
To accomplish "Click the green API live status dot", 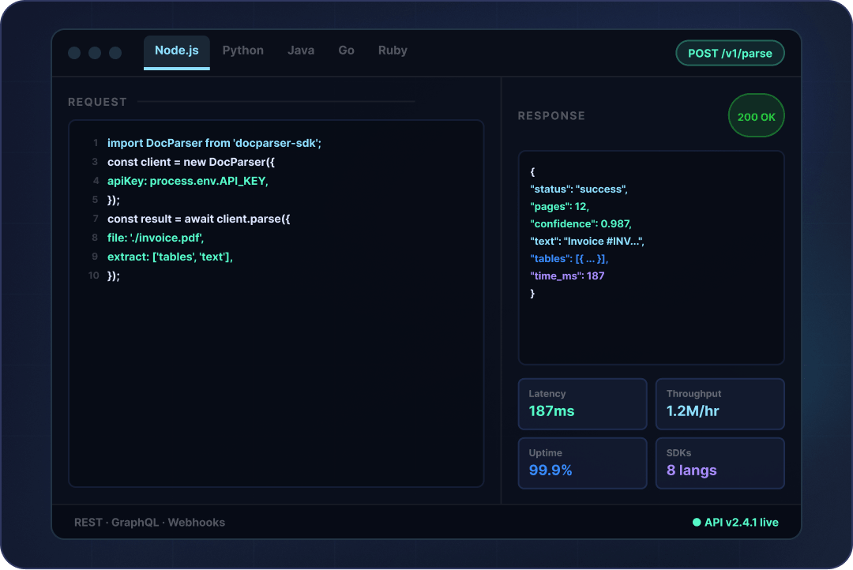I will point(697,522).
